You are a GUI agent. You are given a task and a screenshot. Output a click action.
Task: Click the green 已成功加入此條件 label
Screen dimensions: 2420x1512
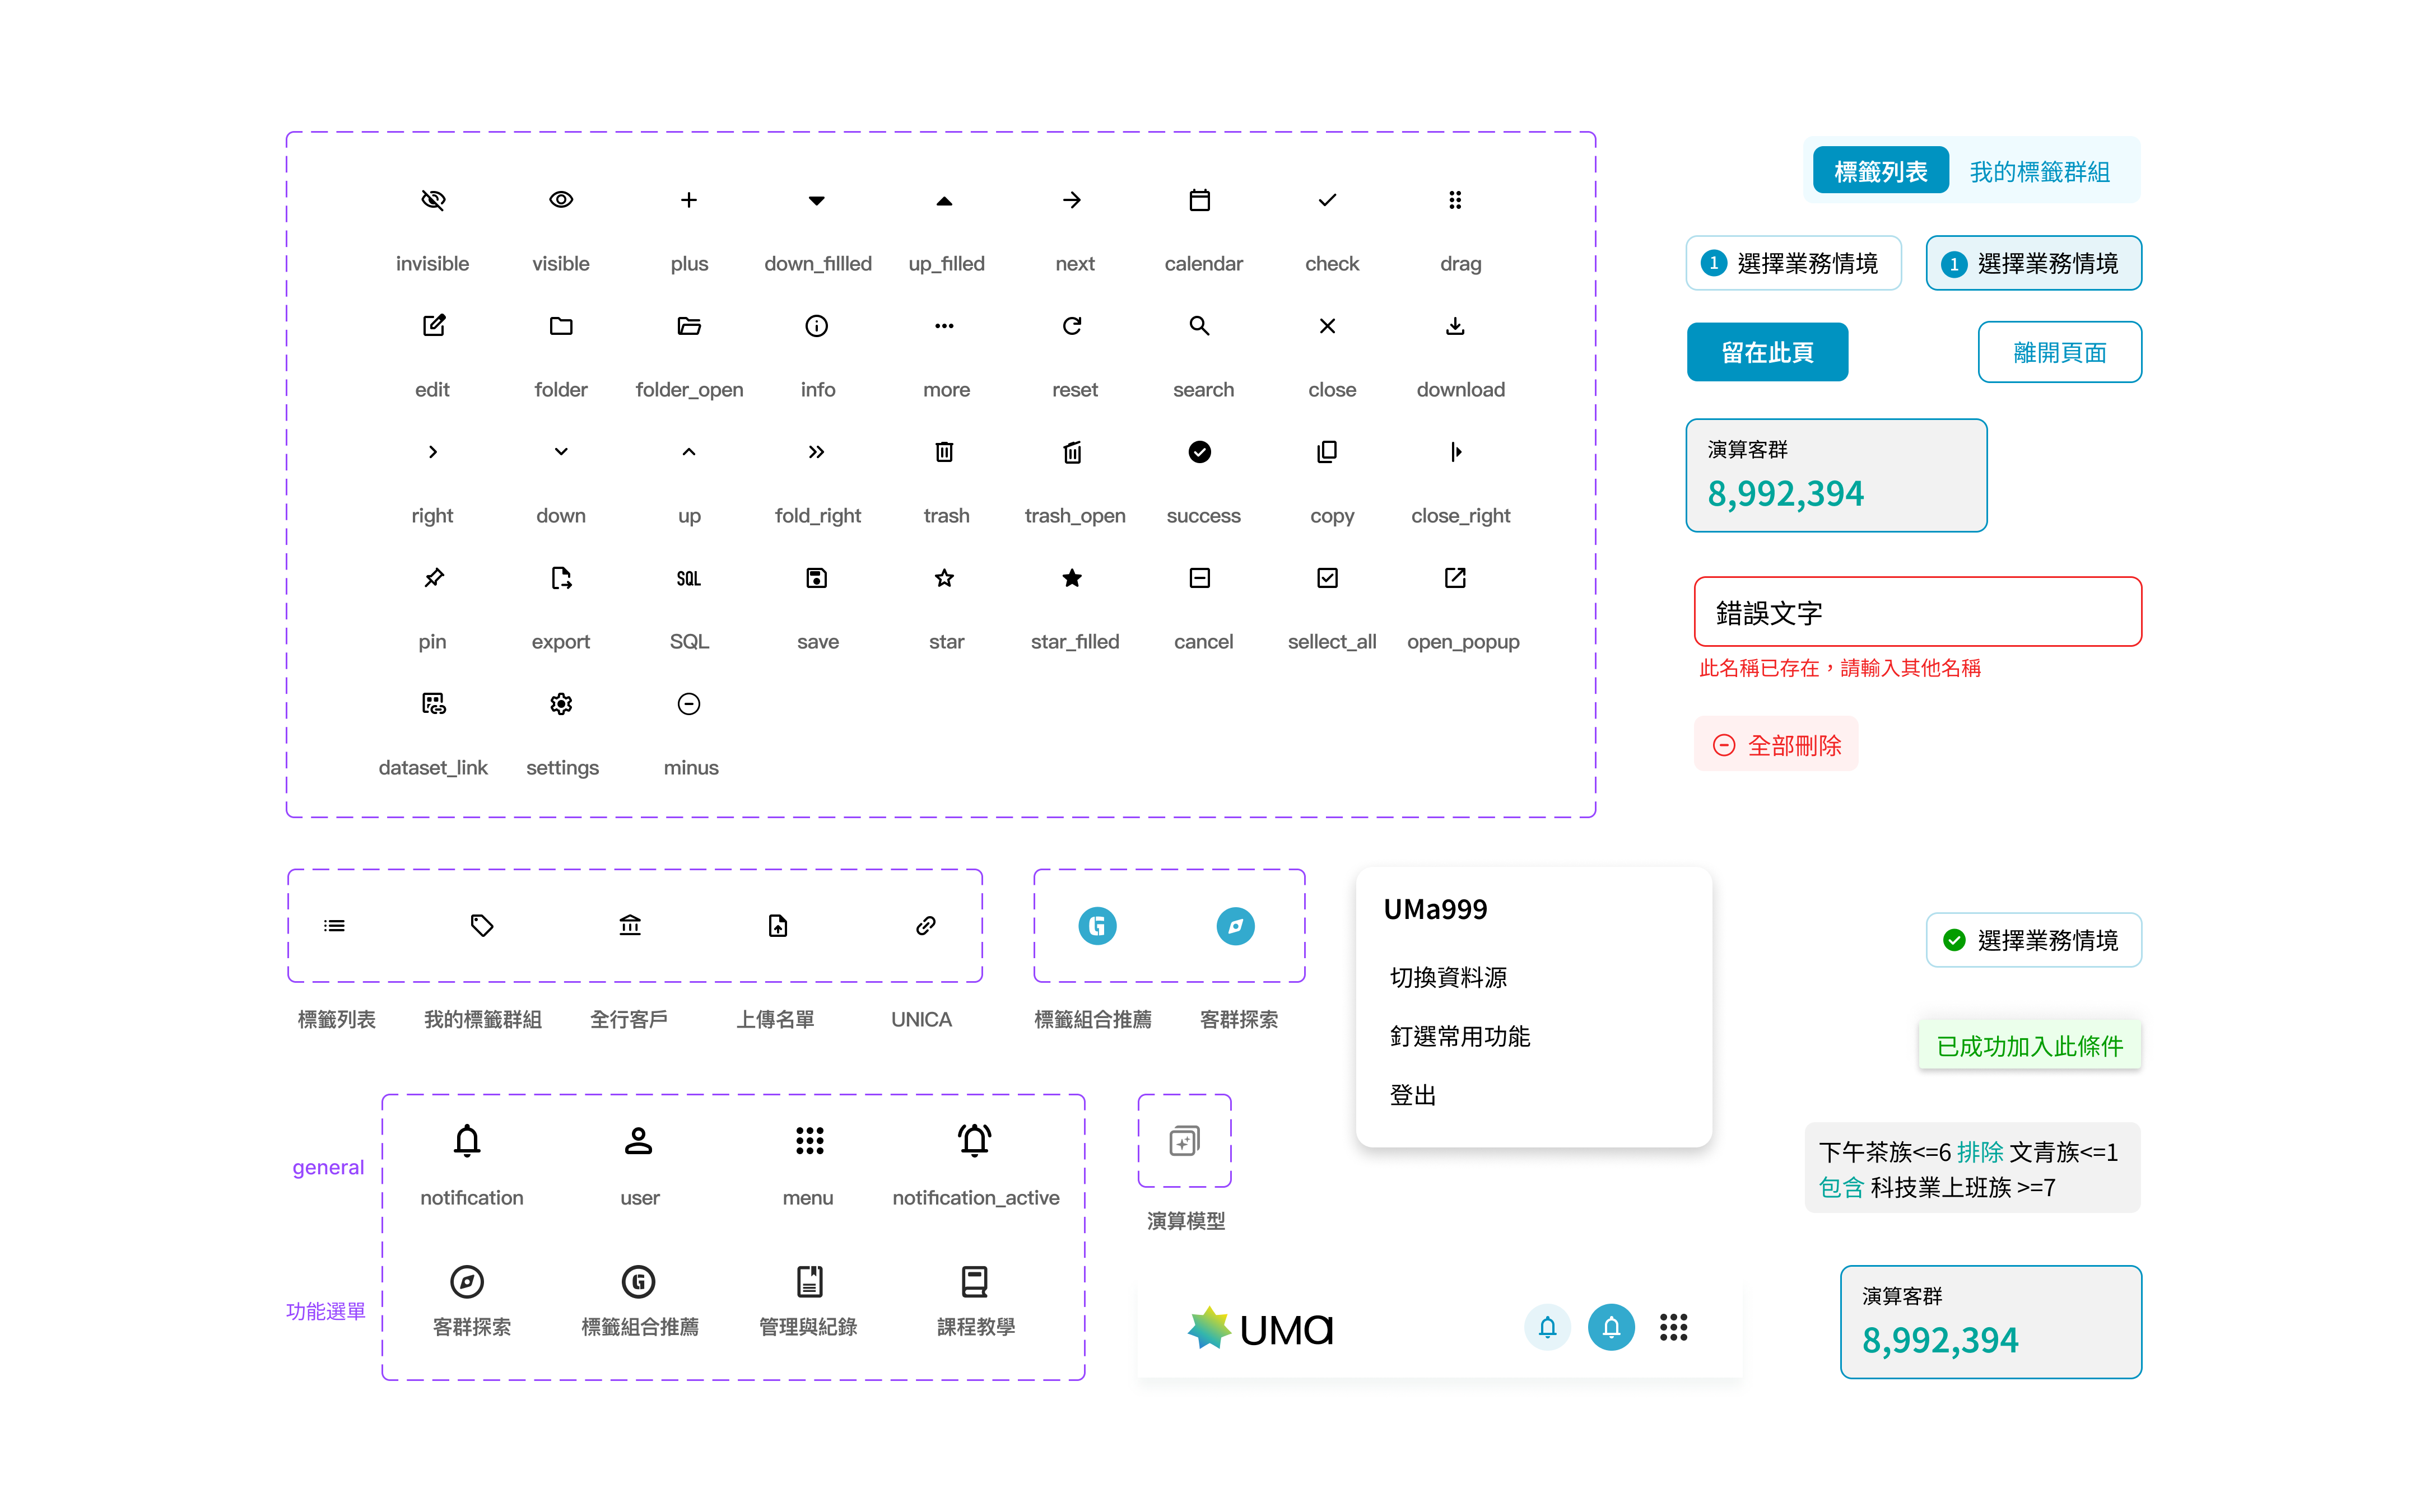click(2029, 1046)
